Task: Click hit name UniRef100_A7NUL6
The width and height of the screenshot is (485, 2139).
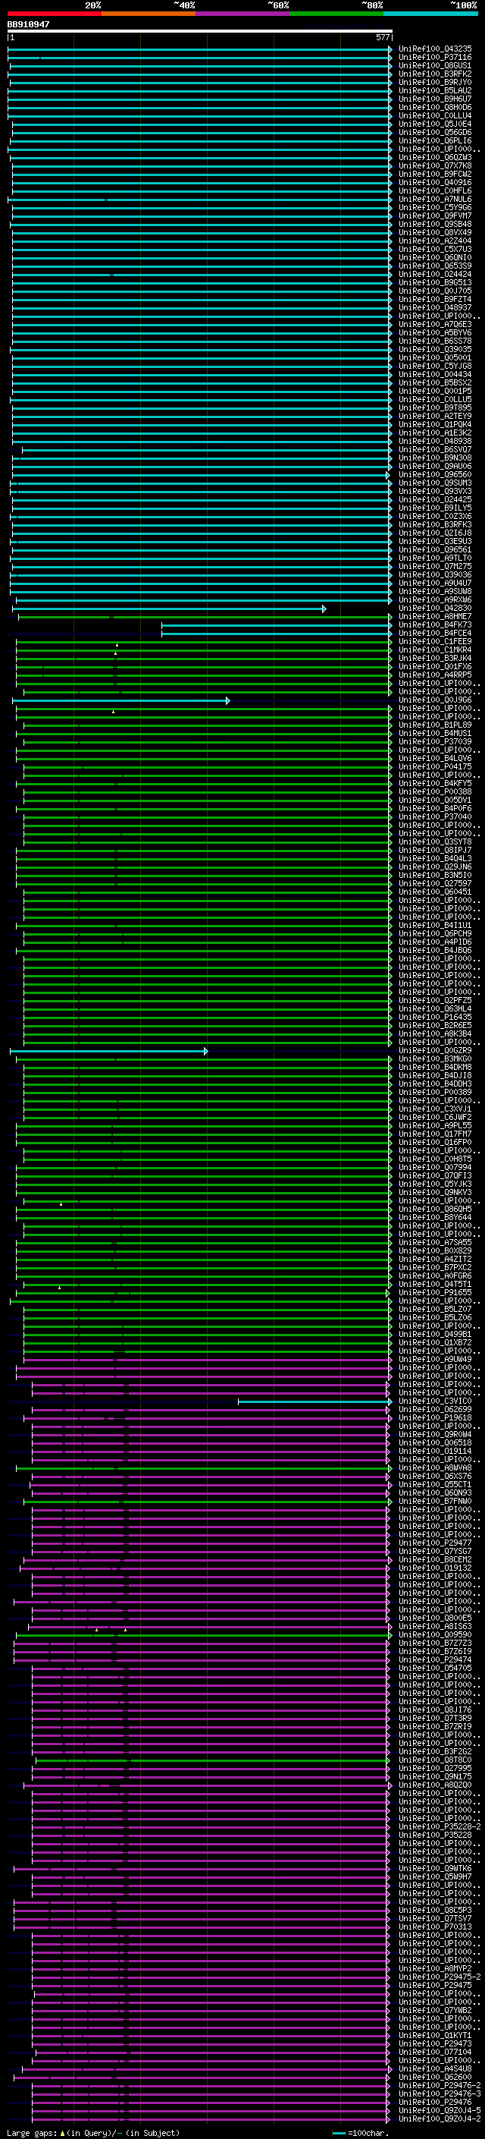Action: click(435, 200)
